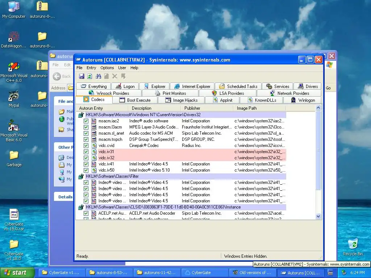Screen dimensions: 371x278
Task: Open the File menu in Autoruns
Action: 79,68
